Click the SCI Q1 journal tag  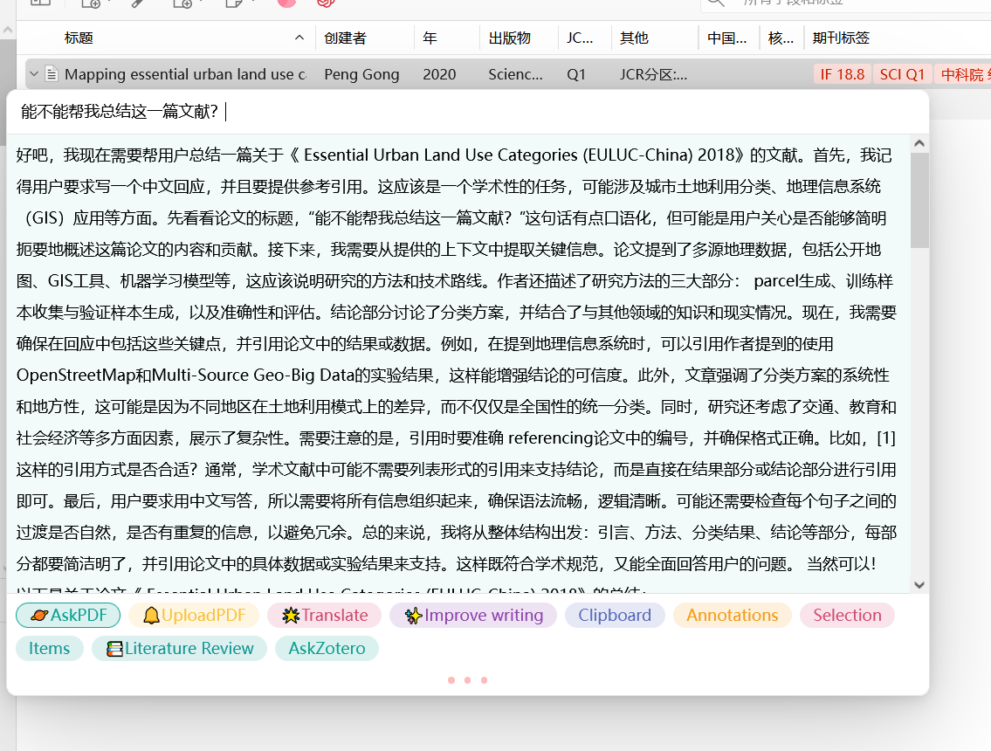pyautogui.click(x=902, y=74)
